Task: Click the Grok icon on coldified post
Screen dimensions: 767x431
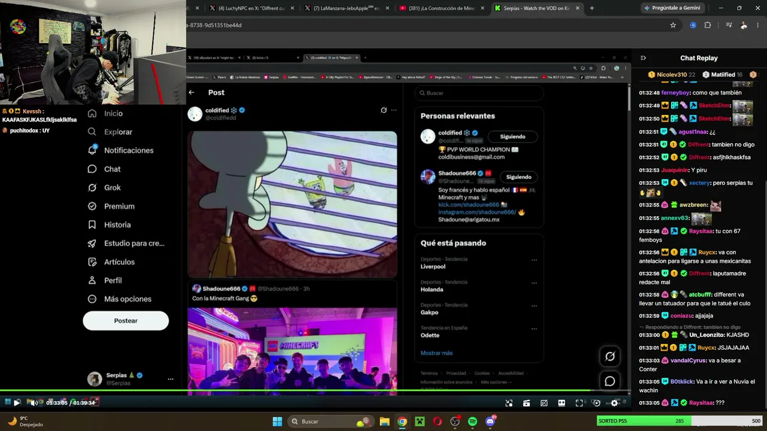Action: (x=383, y=110)
